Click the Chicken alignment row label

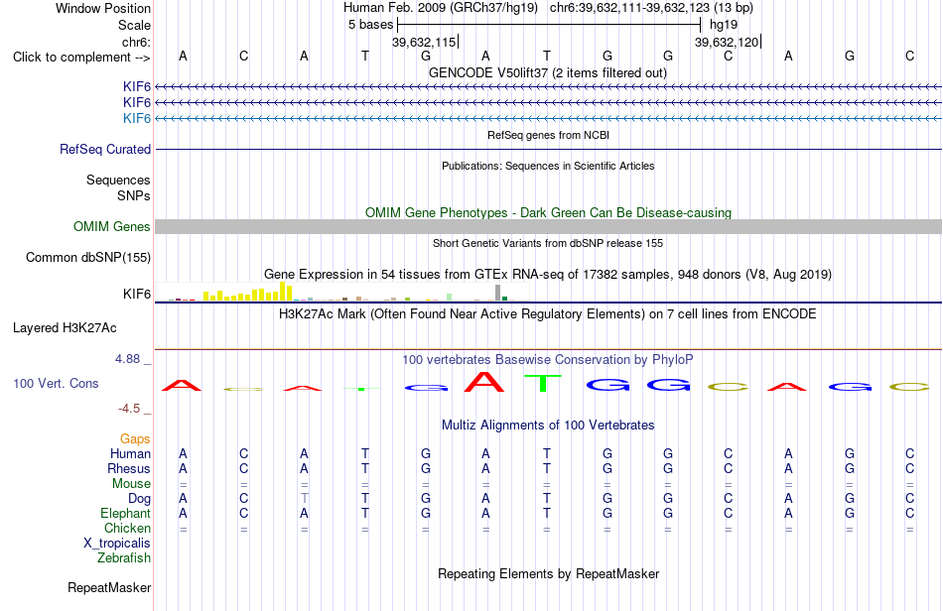(127, 528)
